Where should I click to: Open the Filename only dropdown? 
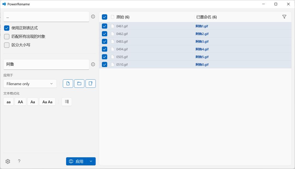click(30, 83)
